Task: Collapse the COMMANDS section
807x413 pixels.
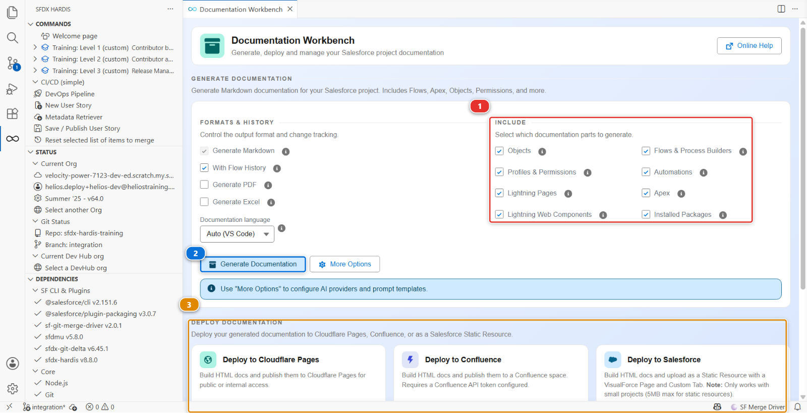Action: coord(31,24)
